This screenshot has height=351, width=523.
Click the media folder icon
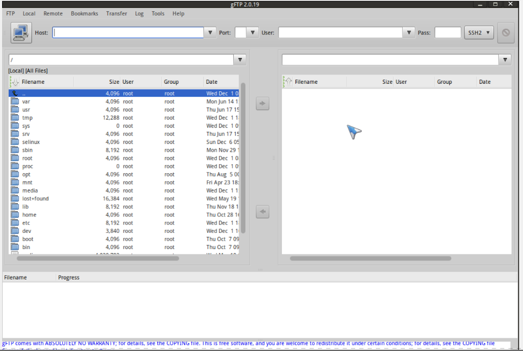[x=15, y=190]
